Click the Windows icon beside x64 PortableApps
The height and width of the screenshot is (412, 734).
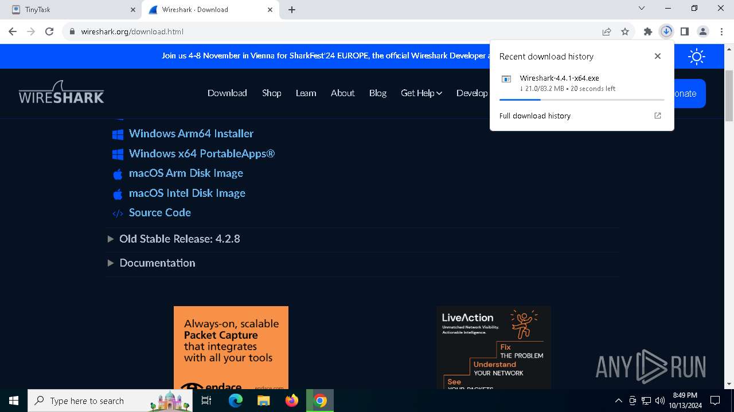(118, 154)
